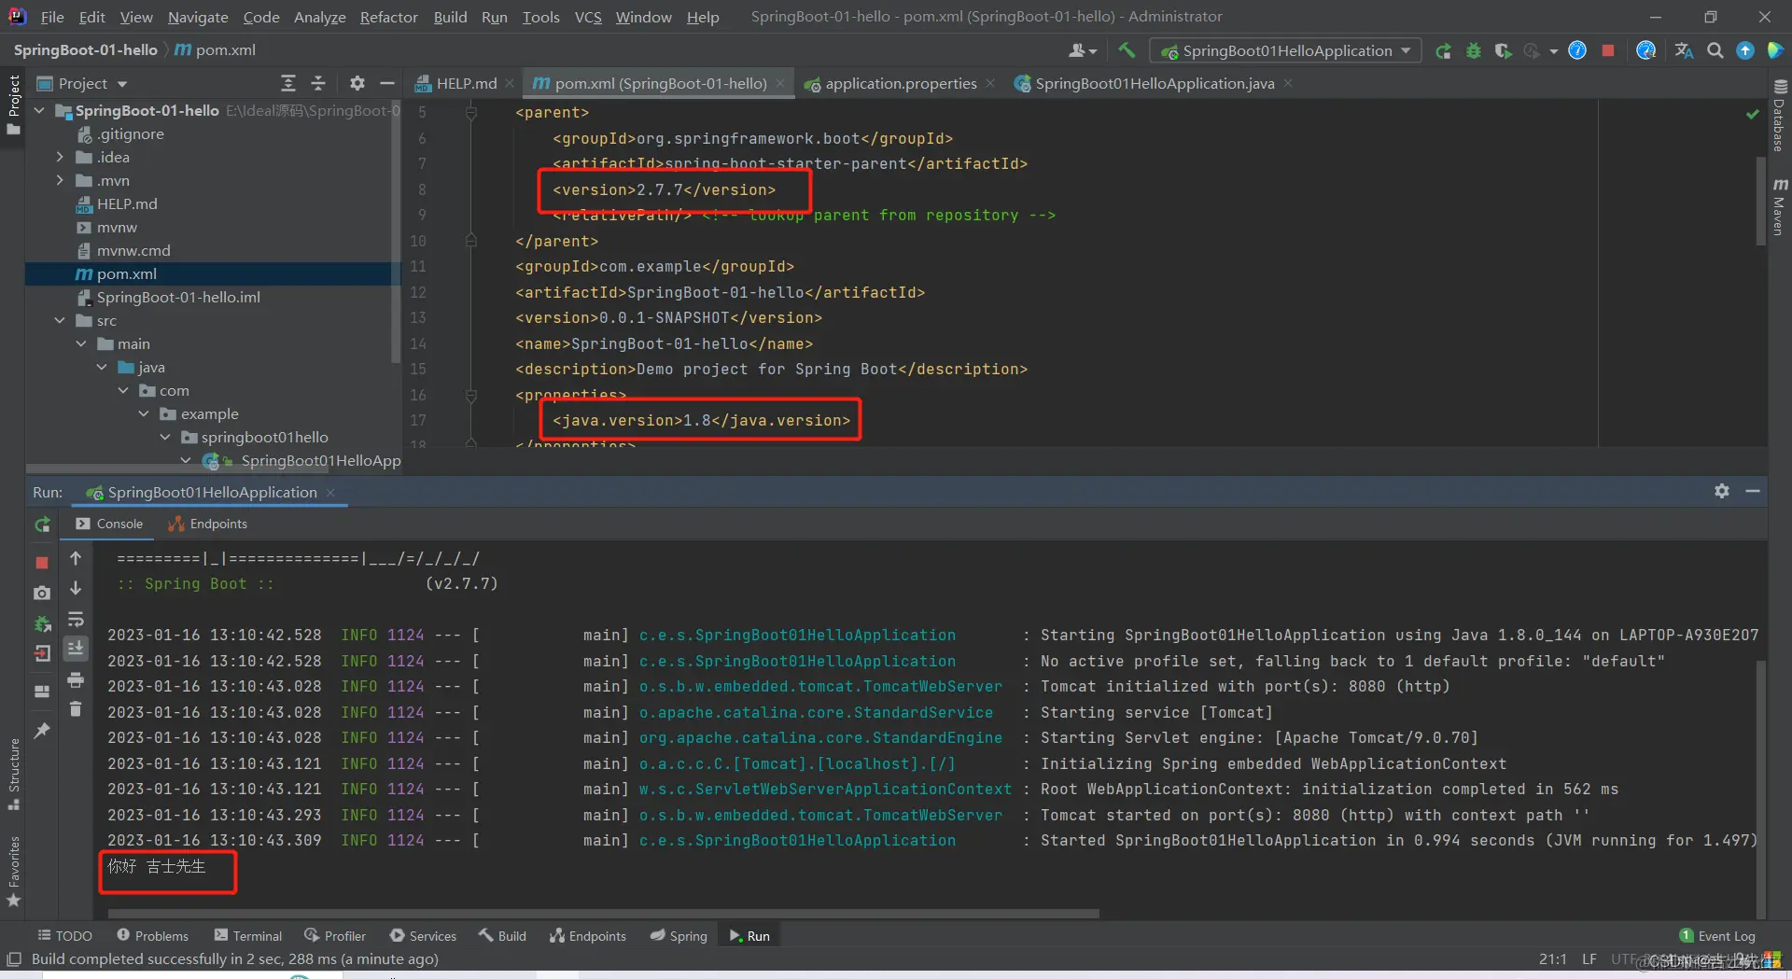Open the Event Log
The height and width of the screenshot is (979, 1792).
click(1717, 935)
